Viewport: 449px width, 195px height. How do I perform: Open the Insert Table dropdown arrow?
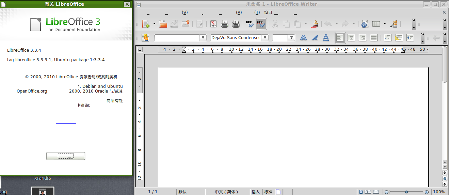click(x=385, y=24)
